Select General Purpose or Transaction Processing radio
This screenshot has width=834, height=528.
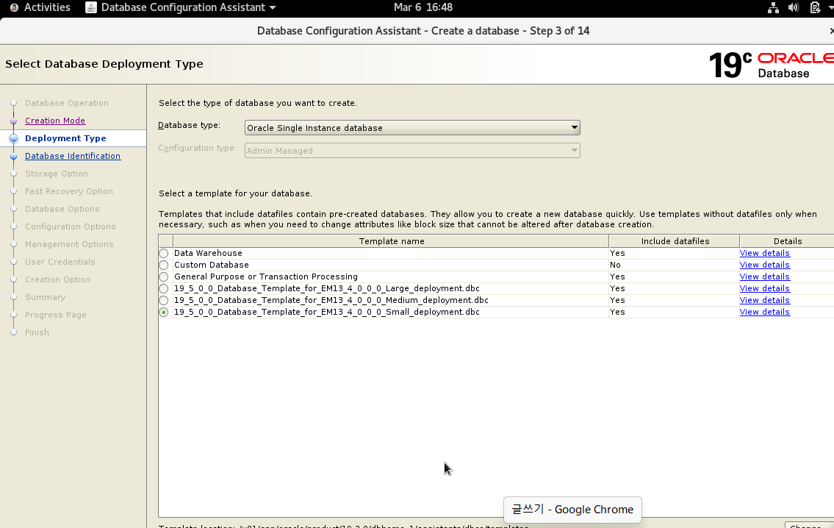point(164,277)
